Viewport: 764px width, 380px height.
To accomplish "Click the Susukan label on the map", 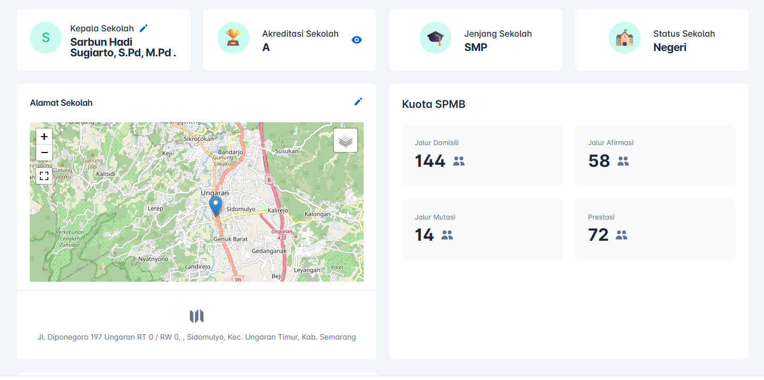I will click(x=287, y=151).
